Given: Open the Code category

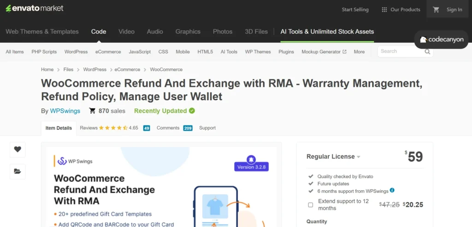Looking at the screenshot, I should click(x=99, y=32).
